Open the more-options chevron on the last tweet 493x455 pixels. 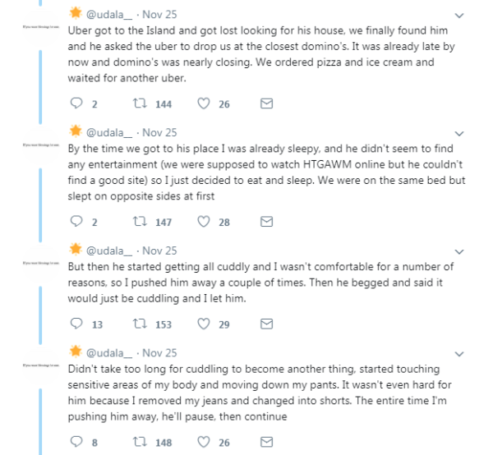[x=459, y=354]
